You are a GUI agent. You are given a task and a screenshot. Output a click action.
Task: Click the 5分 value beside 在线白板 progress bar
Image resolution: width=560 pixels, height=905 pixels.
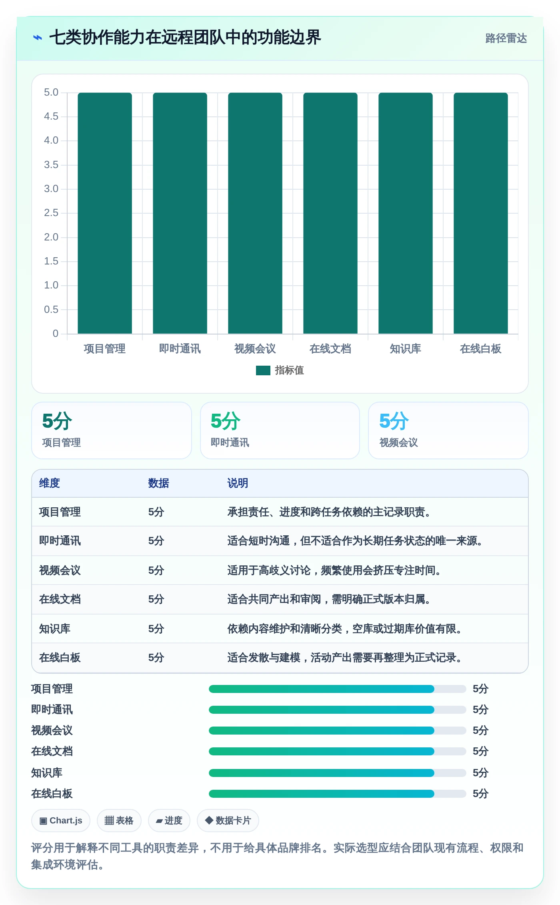[480, 794]
